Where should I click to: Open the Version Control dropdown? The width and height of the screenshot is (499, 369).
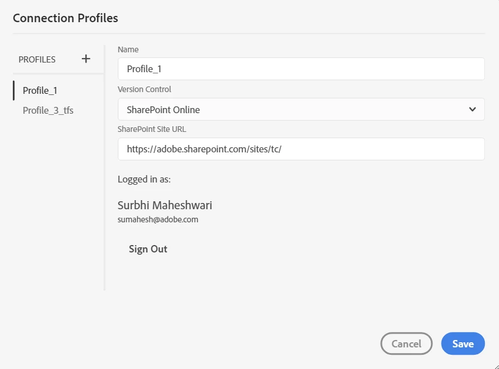(x=301, y=110)
